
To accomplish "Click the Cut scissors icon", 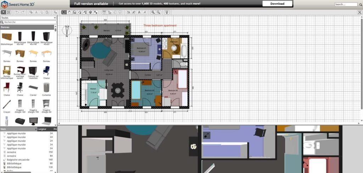I will click(x=36, y=12).
